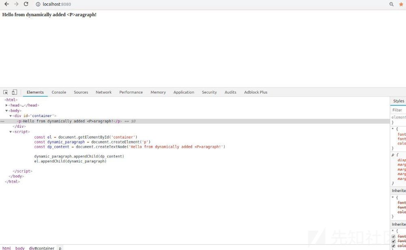
Task: Uncheck the checkbox beside the strikethrough colo property
Action: (x=393, y=246)
